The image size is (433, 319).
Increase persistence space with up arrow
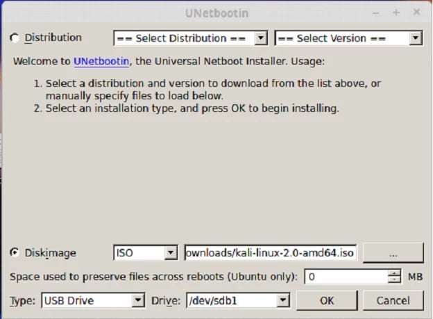[394, 273]
